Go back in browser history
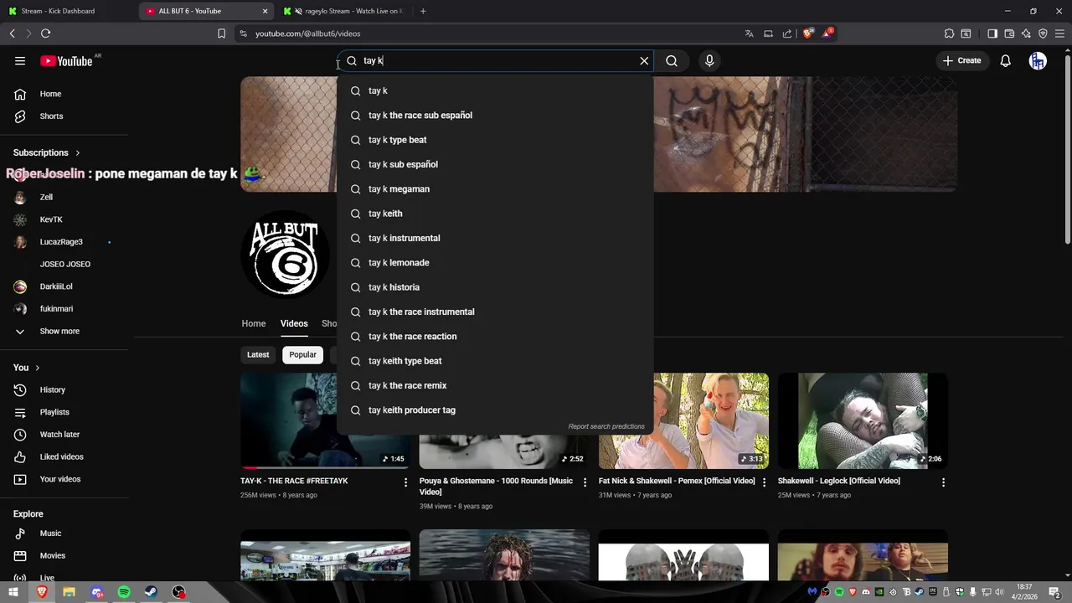The height and width of the screenshot is (603, 1072). click(12, 33)
